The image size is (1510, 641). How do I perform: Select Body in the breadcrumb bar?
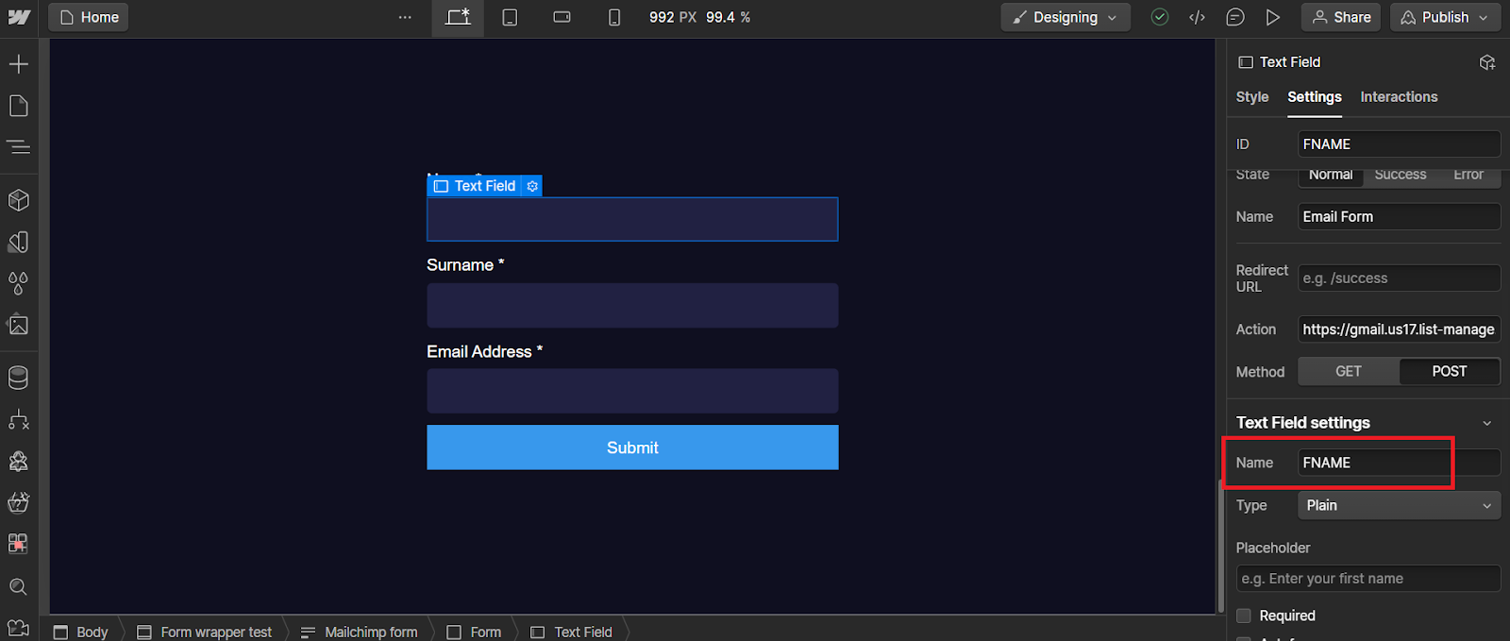point(81,632)
